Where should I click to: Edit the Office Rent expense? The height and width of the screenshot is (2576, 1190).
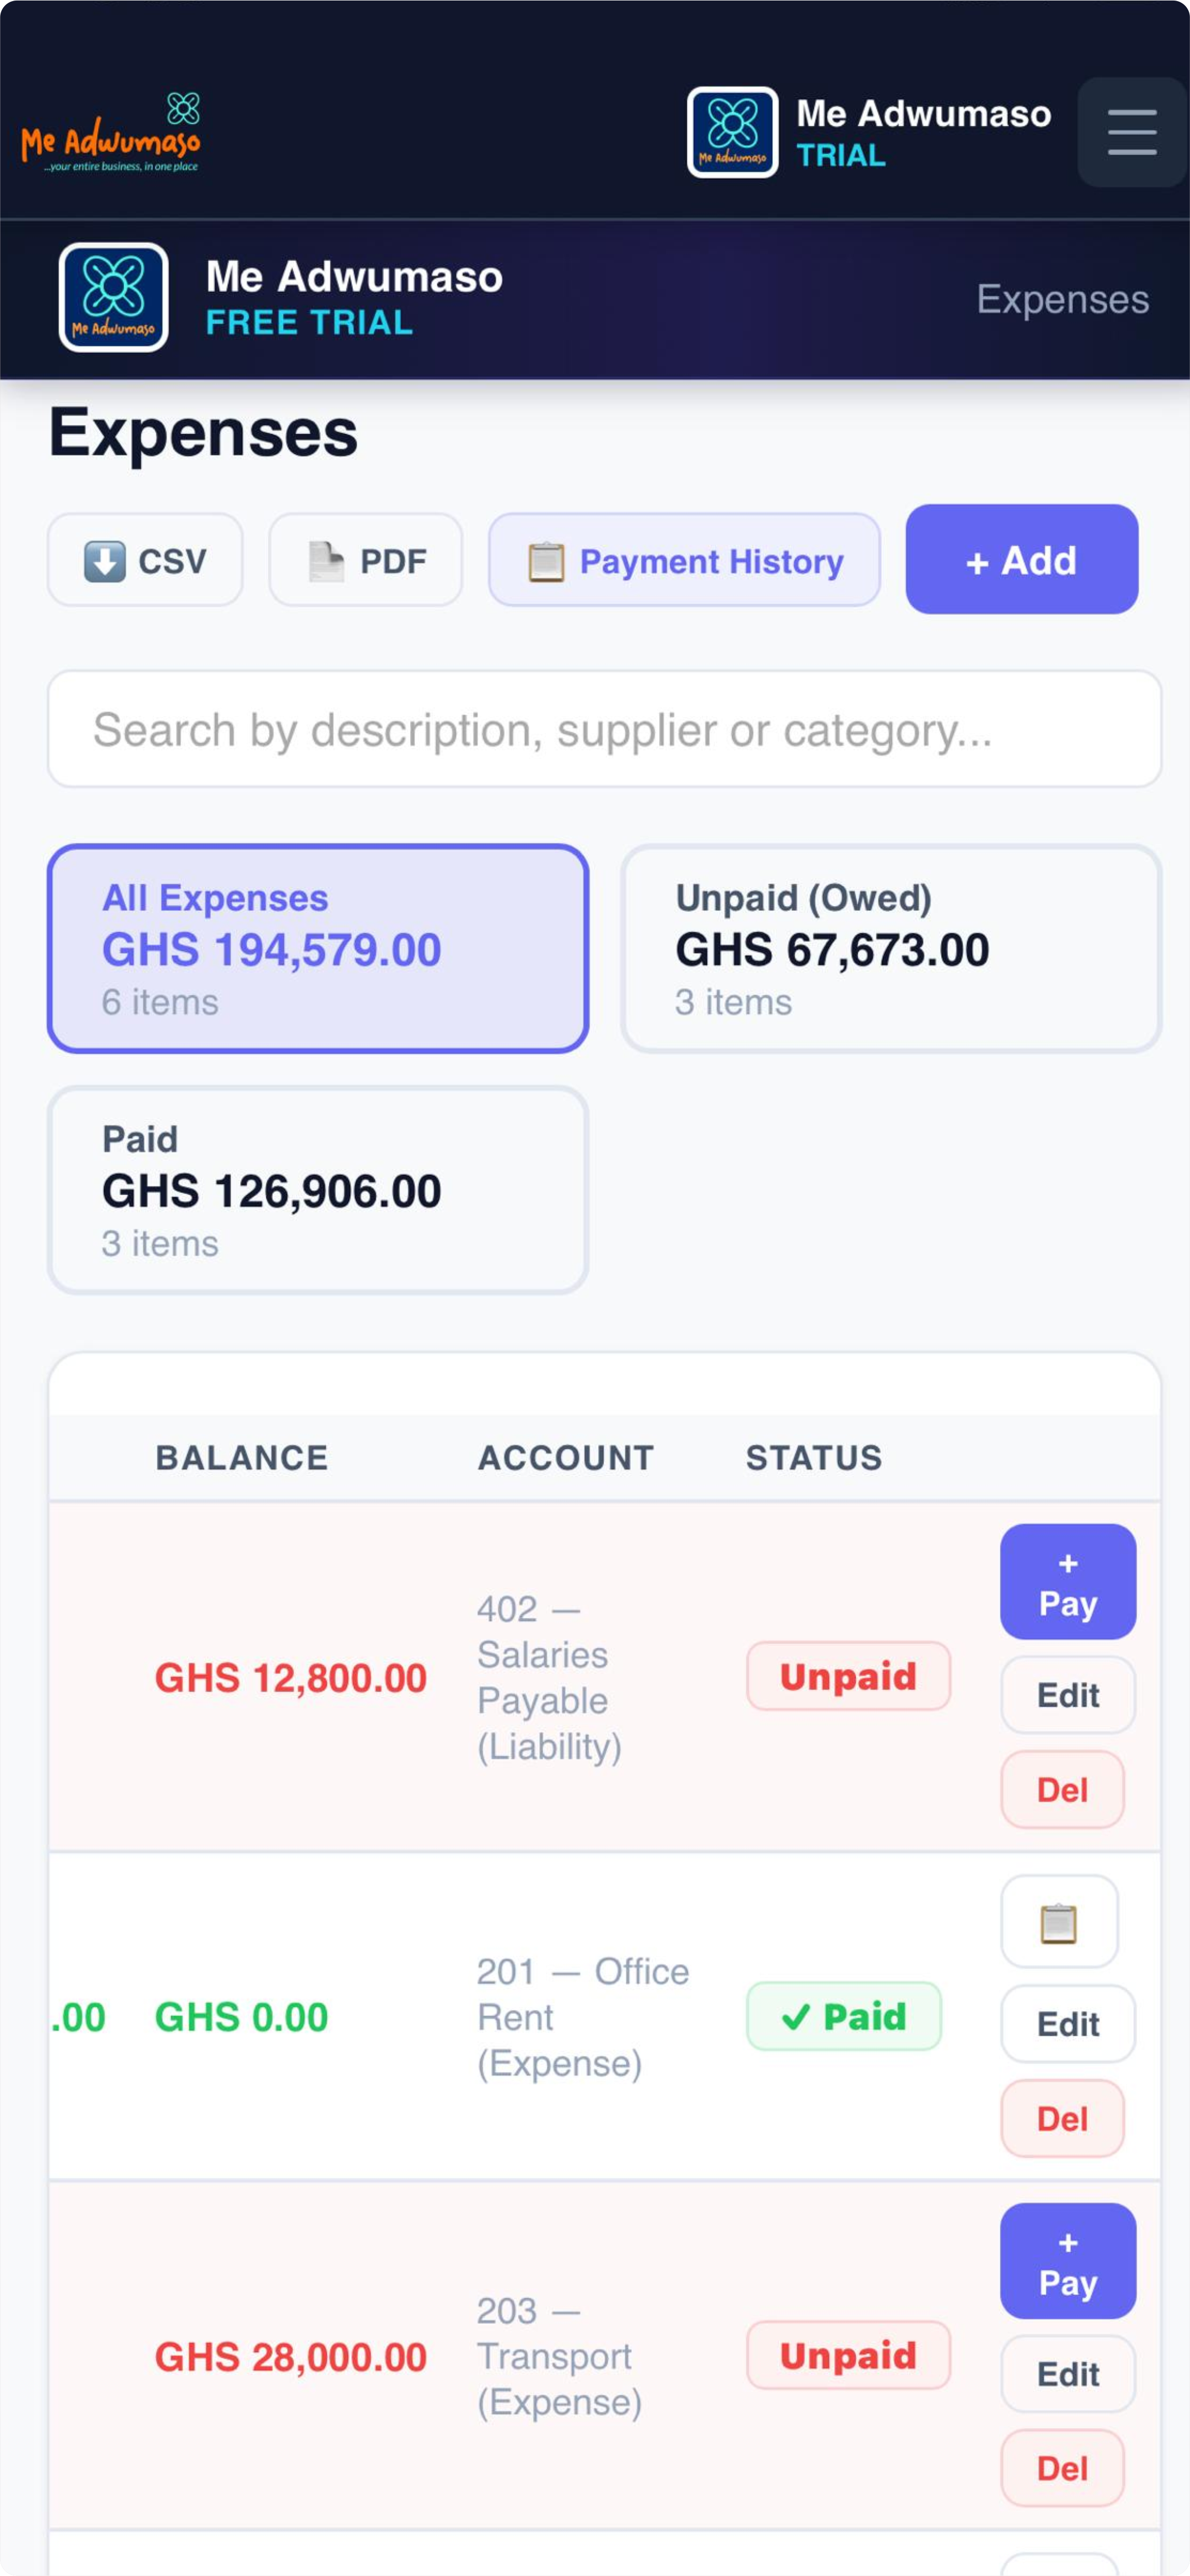(x=1067, y=2024)
